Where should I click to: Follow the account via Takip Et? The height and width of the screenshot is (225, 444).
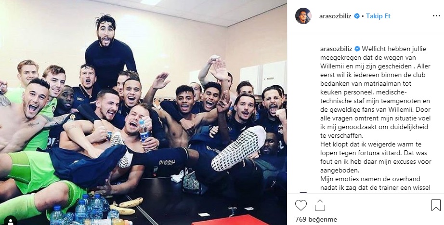pyautogui.click(x=378, y=16)
